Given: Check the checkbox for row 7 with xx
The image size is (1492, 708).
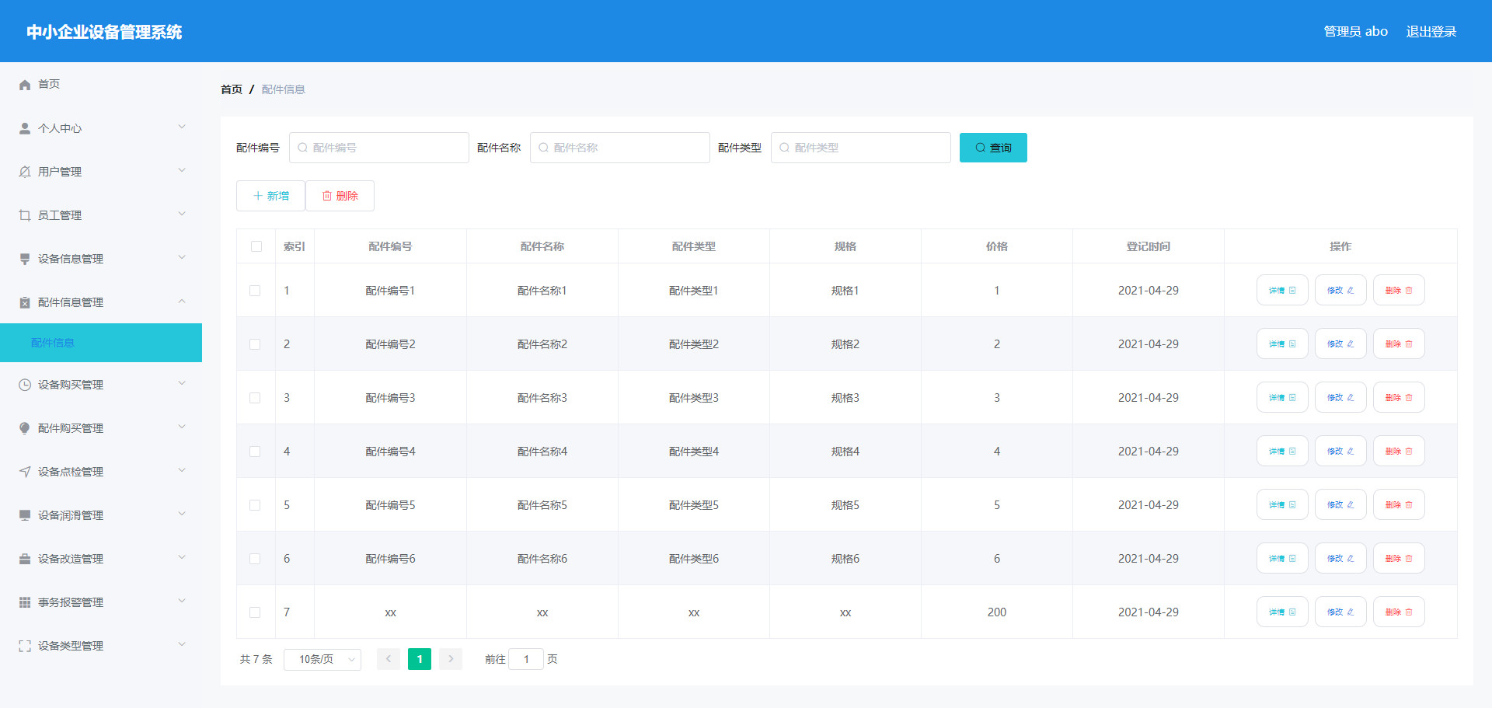Looking at the screenshot, I should click(255, 612).
